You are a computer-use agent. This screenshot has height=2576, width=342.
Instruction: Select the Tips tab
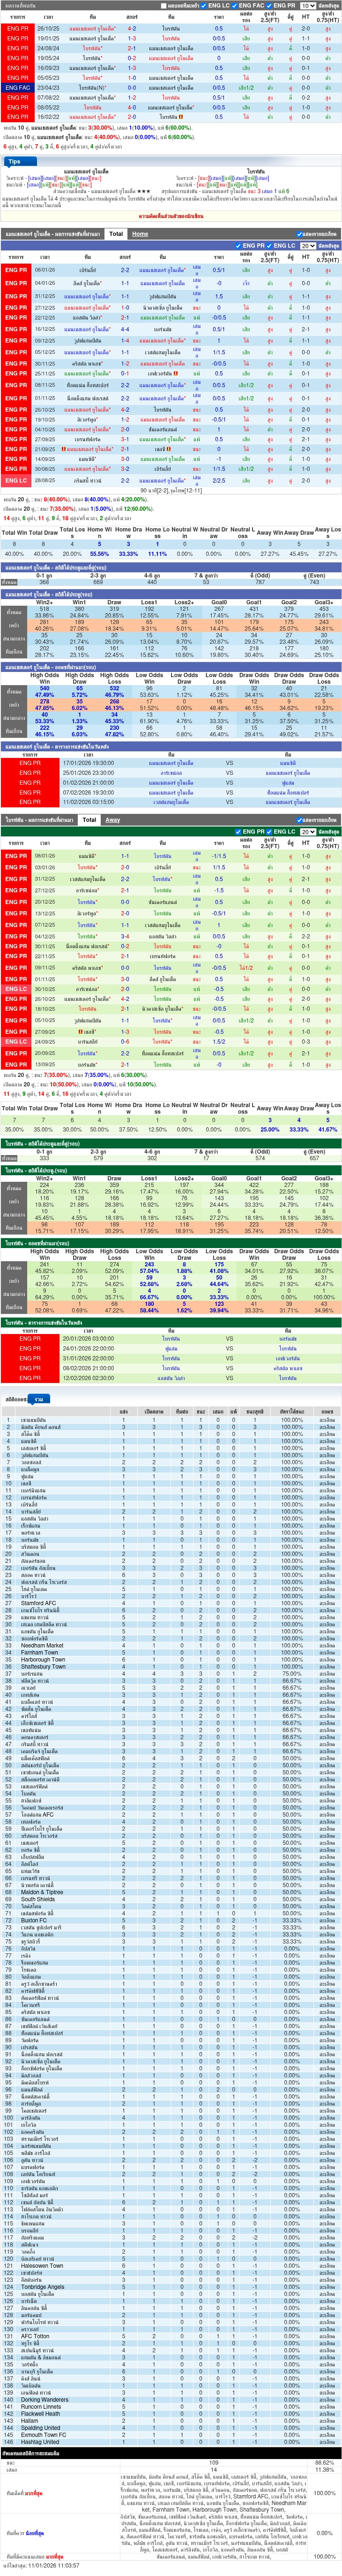[14, 161]
